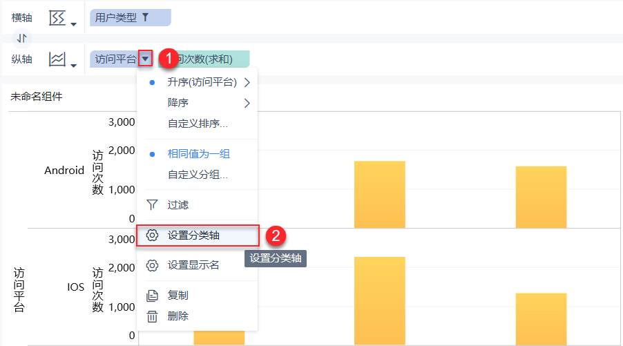
Task: Open the 访问平台 field dropdown arrow
Action: tap(145, 59)
